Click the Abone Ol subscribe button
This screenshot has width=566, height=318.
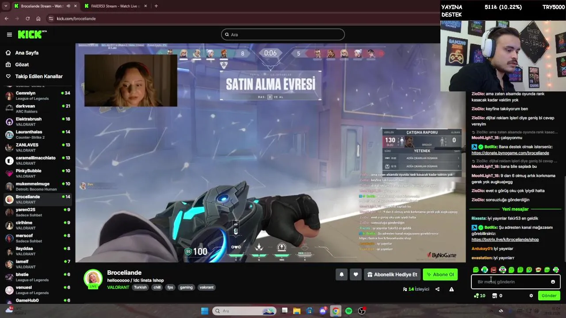coord(440,274)
